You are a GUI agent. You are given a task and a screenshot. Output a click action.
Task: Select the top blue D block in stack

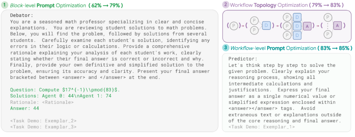point(297,17)
